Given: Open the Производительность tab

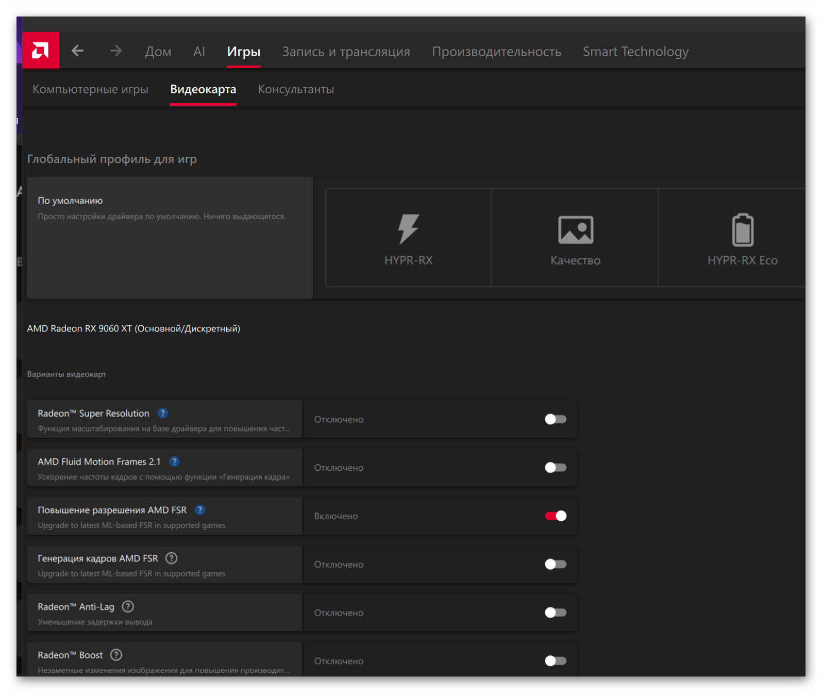Looking at the screenshot, I should click(496, 52).
